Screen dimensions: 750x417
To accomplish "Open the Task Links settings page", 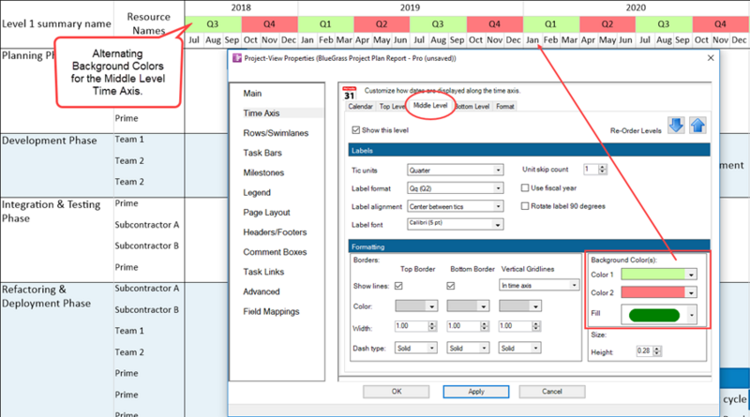I will coord(263,272).
